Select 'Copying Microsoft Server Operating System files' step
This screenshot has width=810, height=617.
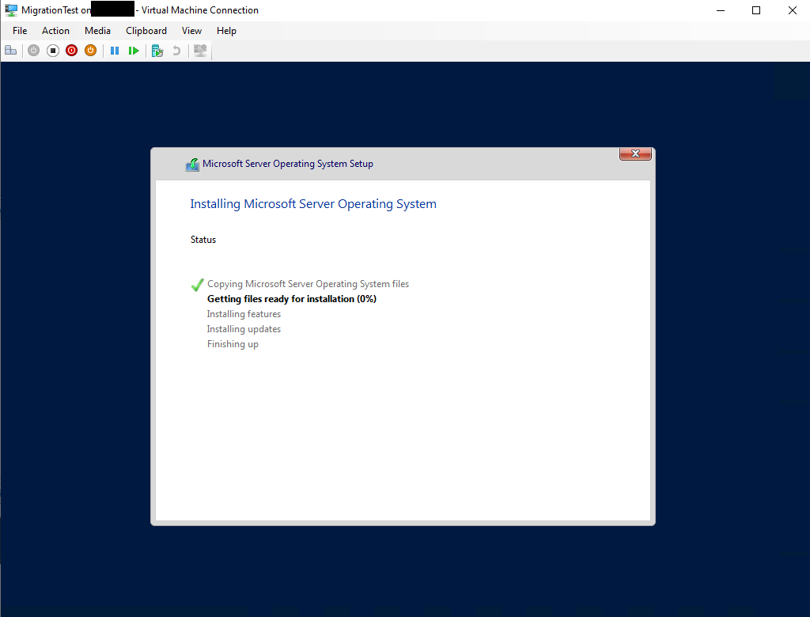[308, 284]
